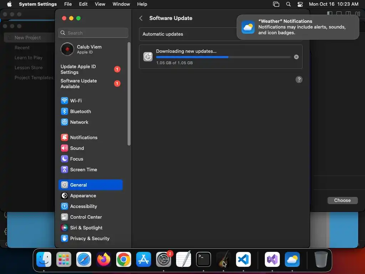Open Screen Time settings
This screenshot has height=274, width=365.
(90, 169)
